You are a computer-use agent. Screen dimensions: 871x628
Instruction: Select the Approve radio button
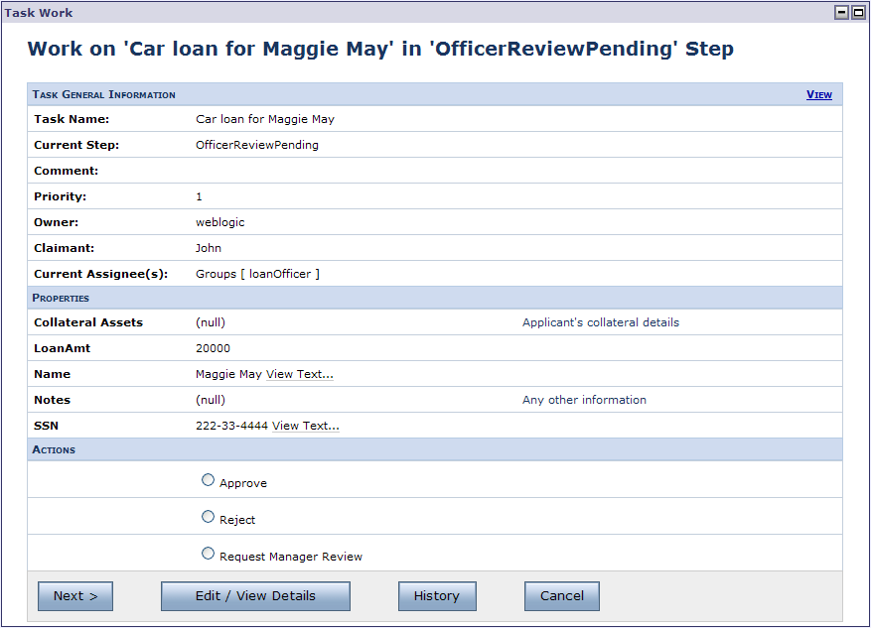[x=208, y=480]
